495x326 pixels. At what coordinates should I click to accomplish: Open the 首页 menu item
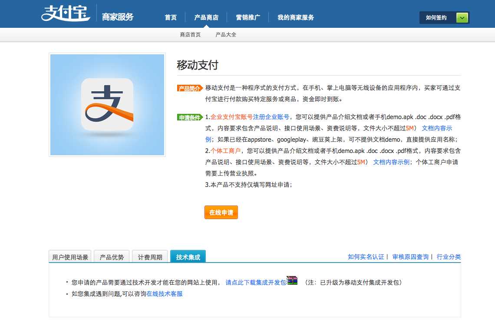171,18
